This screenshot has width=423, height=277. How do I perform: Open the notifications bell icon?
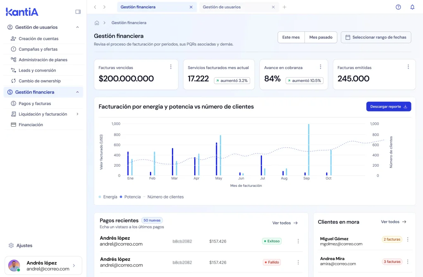point(412,7)
